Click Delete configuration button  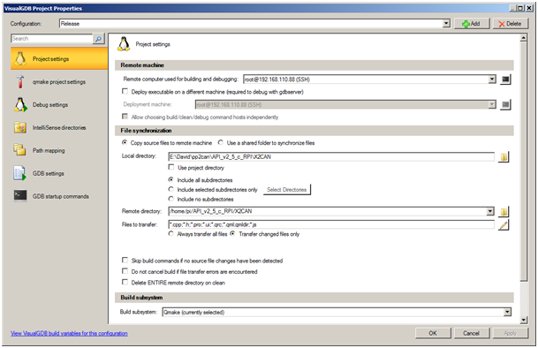coord(511,24)
